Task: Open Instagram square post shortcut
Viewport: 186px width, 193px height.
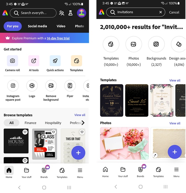Action: [13, 86]
